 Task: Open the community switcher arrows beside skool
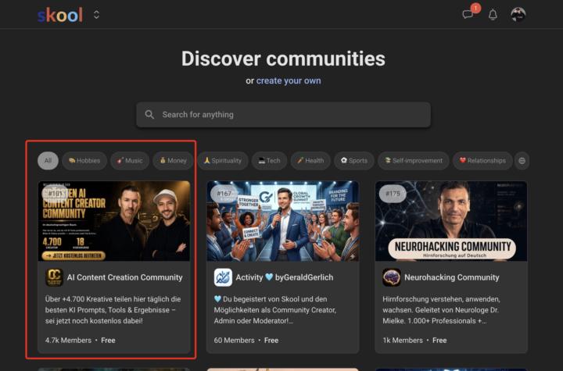tap(96, 15)
